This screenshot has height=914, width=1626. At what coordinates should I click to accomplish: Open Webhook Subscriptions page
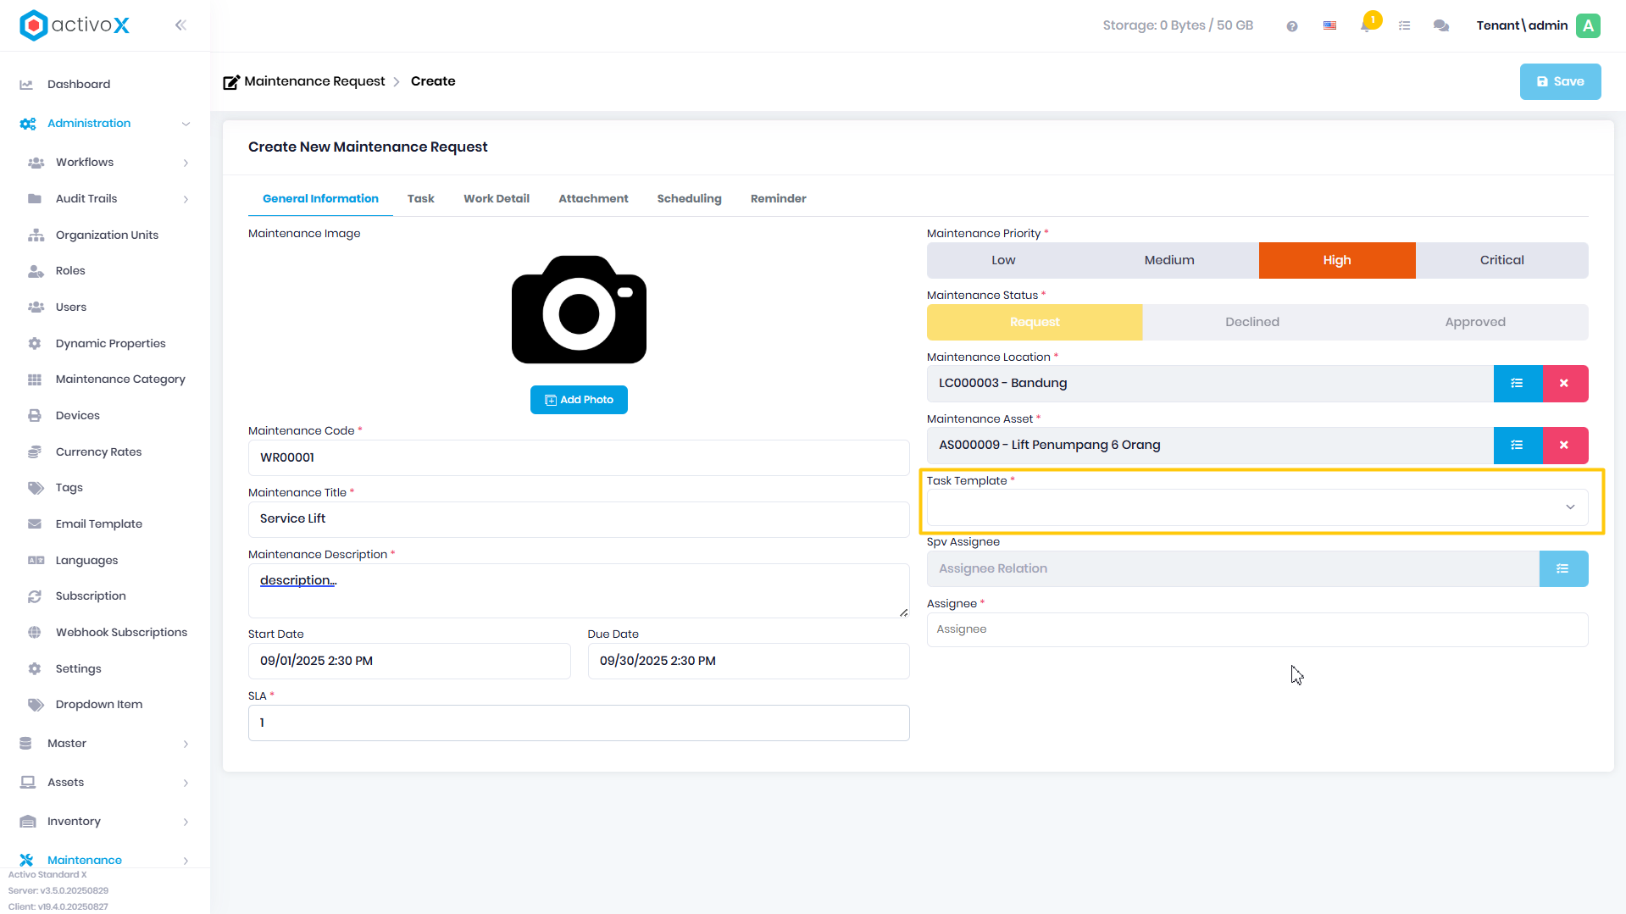click(121, 633)
